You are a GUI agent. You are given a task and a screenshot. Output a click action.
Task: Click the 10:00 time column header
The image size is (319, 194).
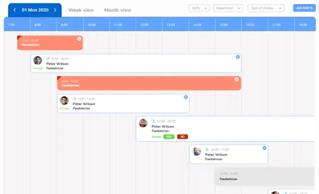96,25
